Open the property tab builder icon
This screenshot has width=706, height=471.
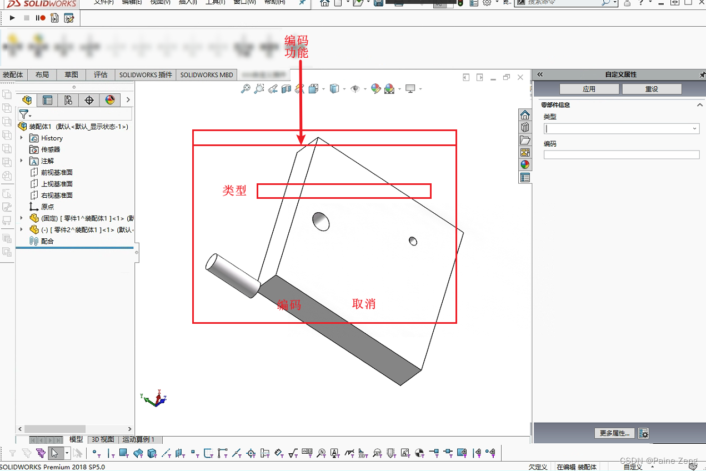[x=643, y=433]
